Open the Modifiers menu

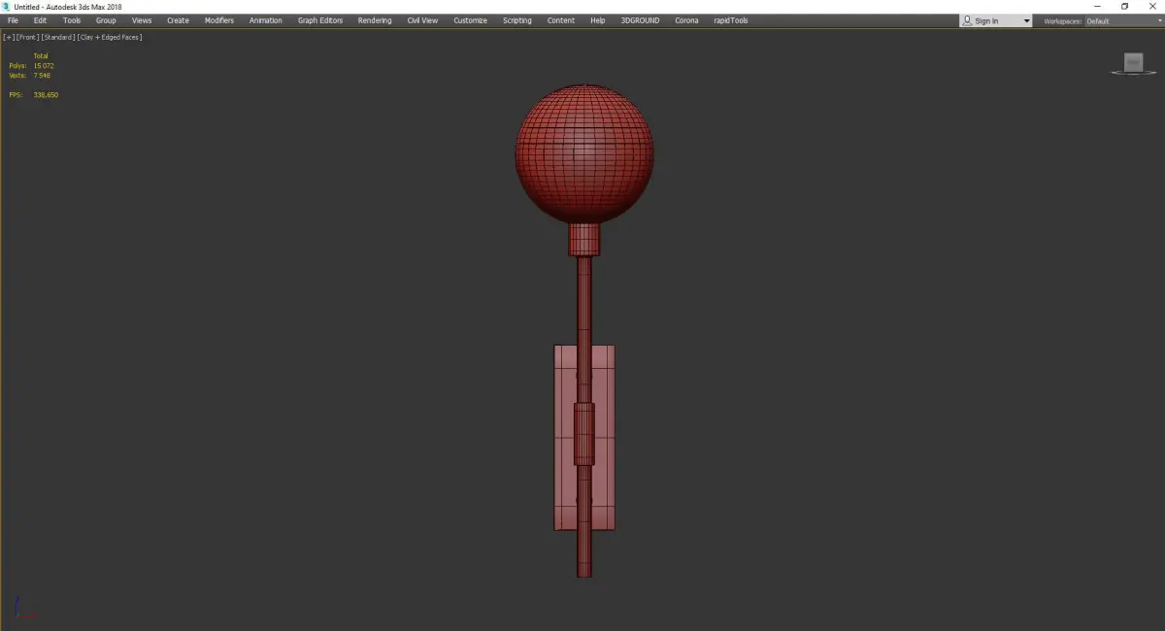click(219, 20)
